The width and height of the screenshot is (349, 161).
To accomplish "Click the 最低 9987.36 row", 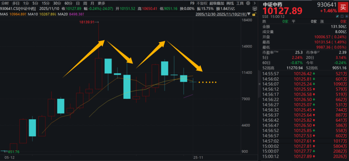I will pyautogui.click(x=304, y=47).
